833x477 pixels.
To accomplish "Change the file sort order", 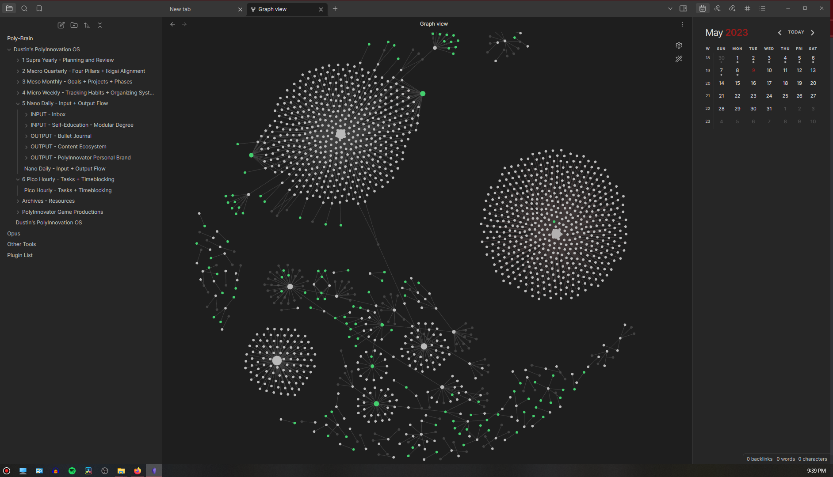I will 87,25.
